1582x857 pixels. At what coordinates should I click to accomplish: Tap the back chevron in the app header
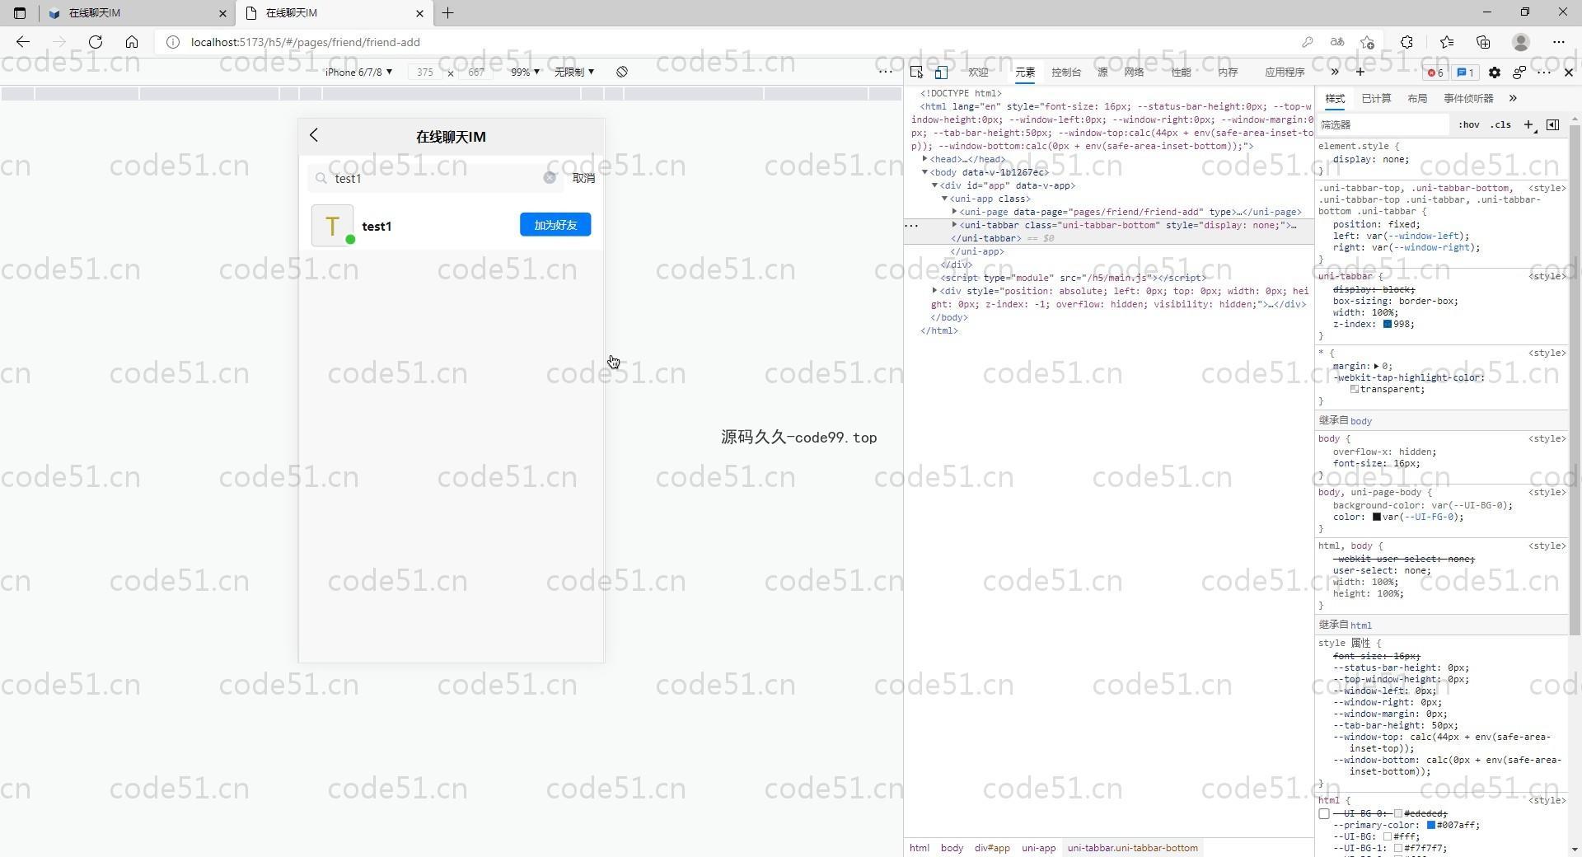coord(314,136)
